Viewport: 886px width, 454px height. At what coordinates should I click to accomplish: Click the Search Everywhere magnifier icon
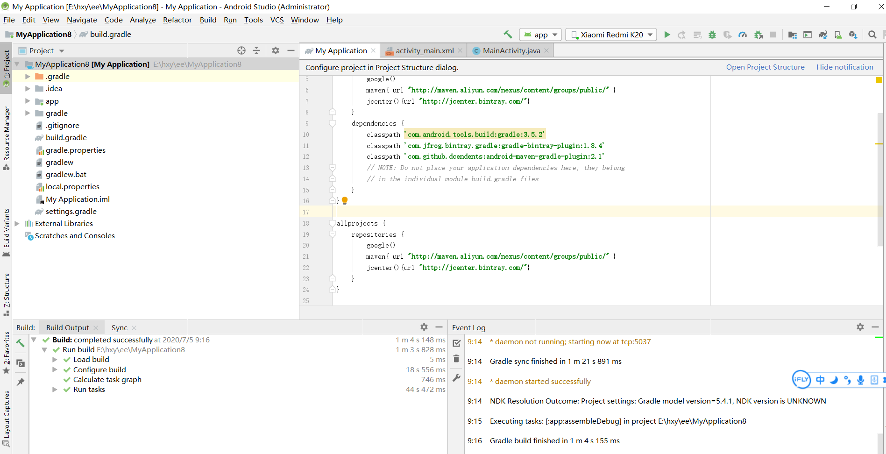coord(872,35)
